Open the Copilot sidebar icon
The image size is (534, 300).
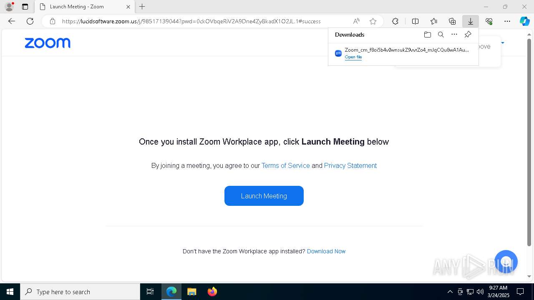(524, 21)
